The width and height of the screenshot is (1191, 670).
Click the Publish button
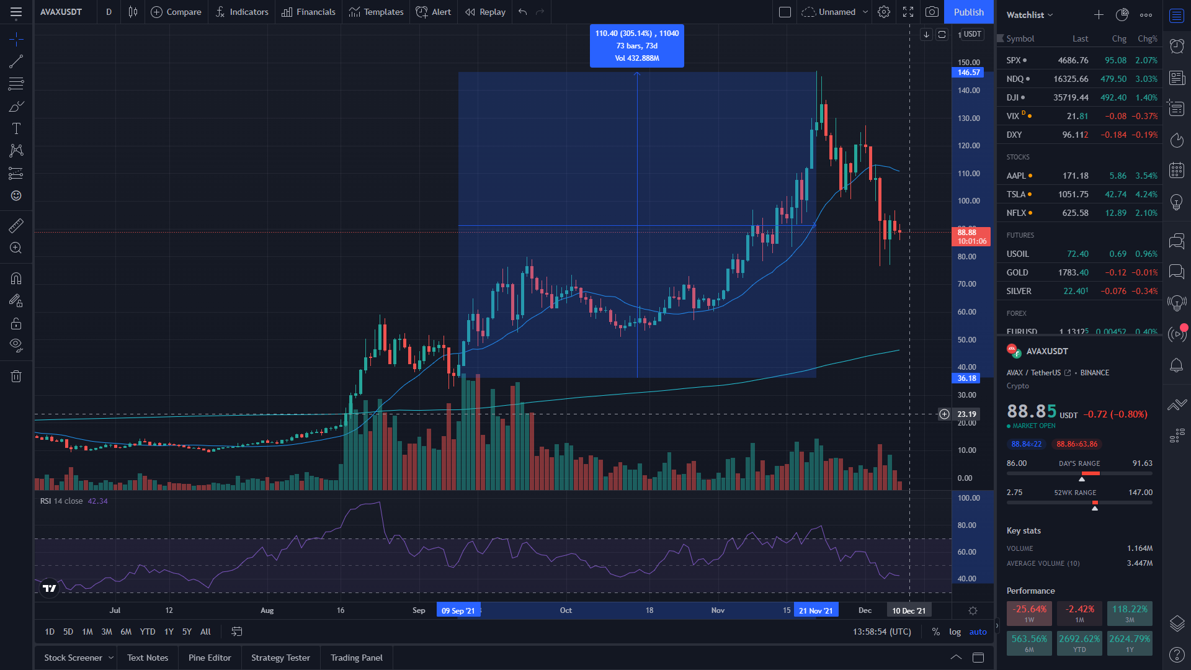(x=968, y=12)
